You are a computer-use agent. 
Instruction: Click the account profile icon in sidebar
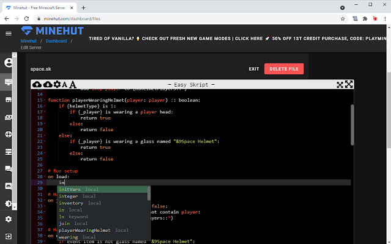coord(9,62)
